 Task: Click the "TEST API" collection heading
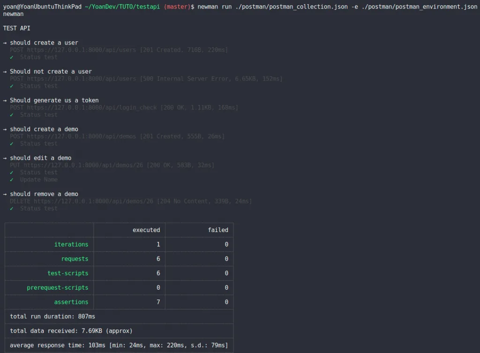tap(17, 28)
